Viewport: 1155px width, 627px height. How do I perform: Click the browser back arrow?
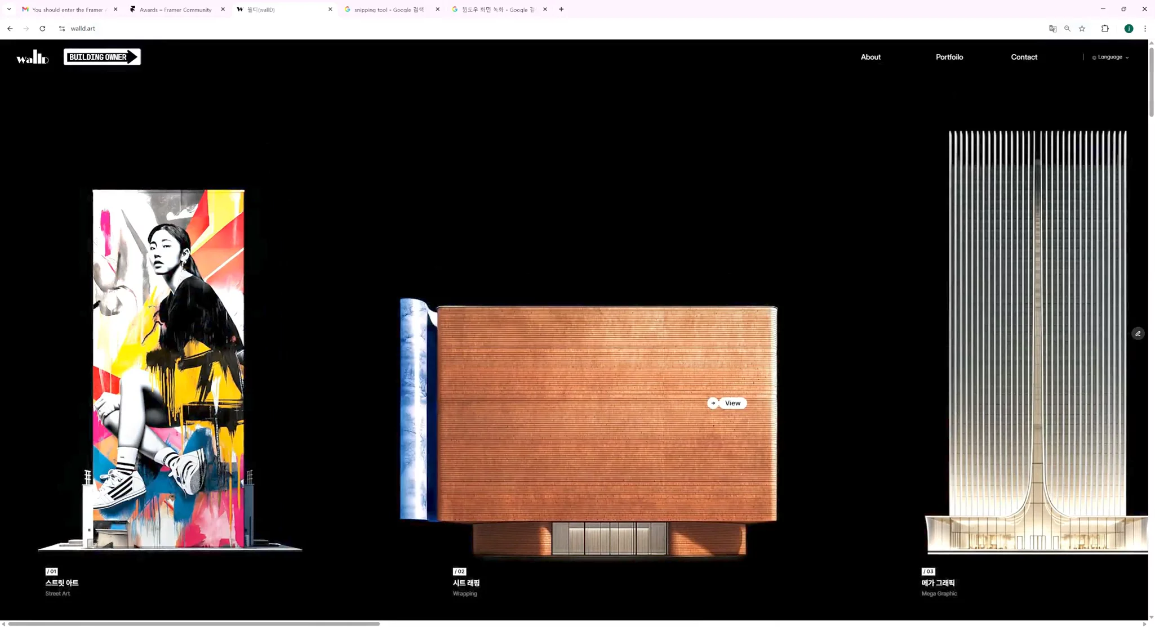pos(10,29)
